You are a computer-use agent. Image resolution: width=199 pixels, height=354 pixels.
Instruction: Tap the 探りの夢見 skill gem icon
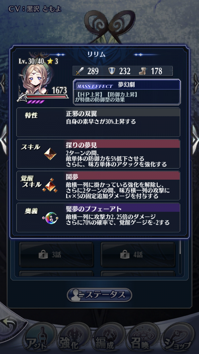[x=50, y=154]
